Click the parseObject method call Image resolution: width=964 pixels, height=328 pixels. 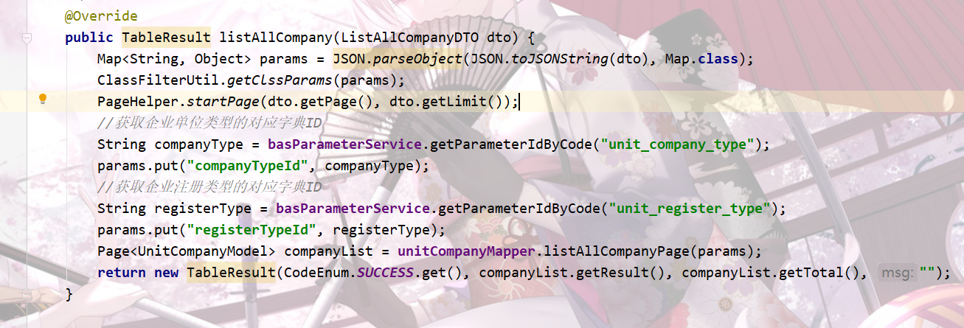pyautogui.click(x=417, y=58)
